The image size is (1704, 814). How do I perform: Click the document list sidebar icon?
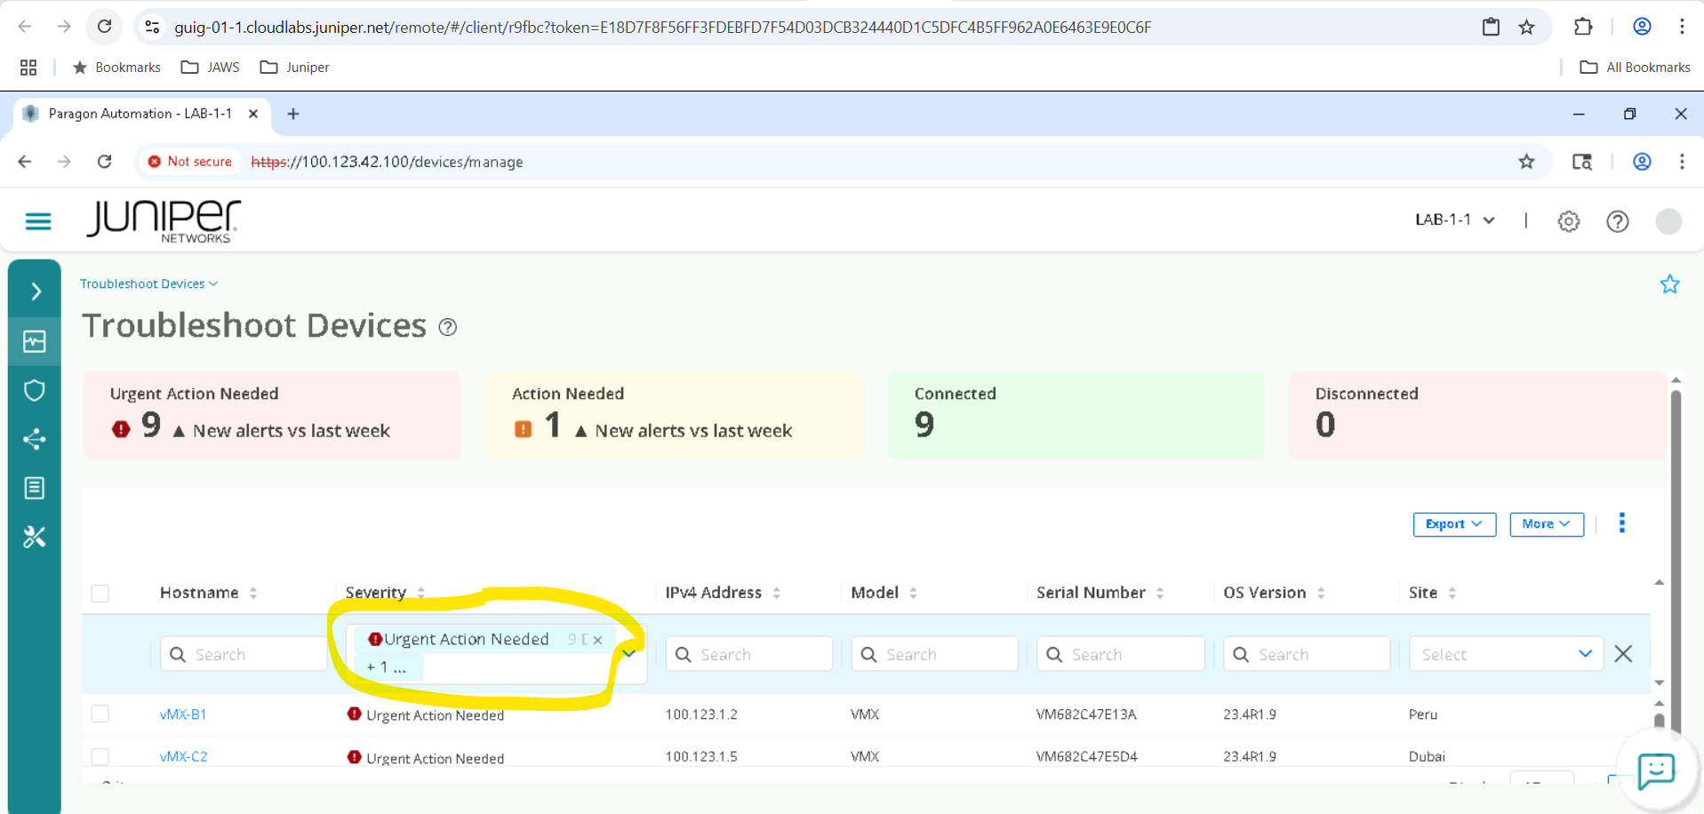click(x=35, y=488)
